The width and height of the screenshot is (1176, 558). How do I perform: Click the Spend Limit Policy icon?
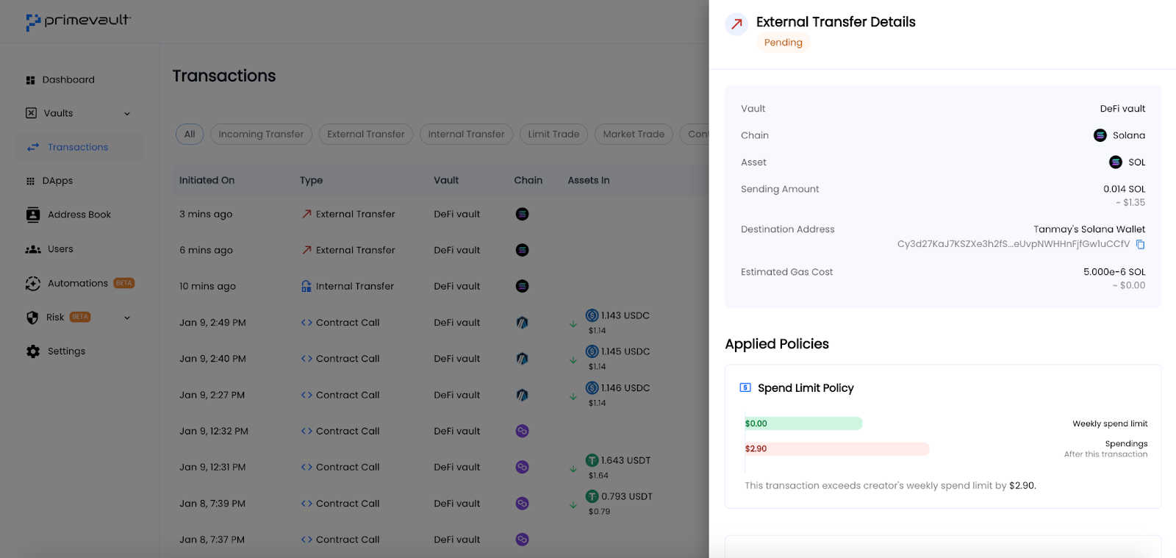(745, 387)
